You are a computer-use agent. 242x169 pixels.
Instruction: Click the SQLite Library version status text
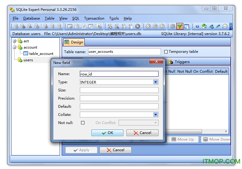195,34
